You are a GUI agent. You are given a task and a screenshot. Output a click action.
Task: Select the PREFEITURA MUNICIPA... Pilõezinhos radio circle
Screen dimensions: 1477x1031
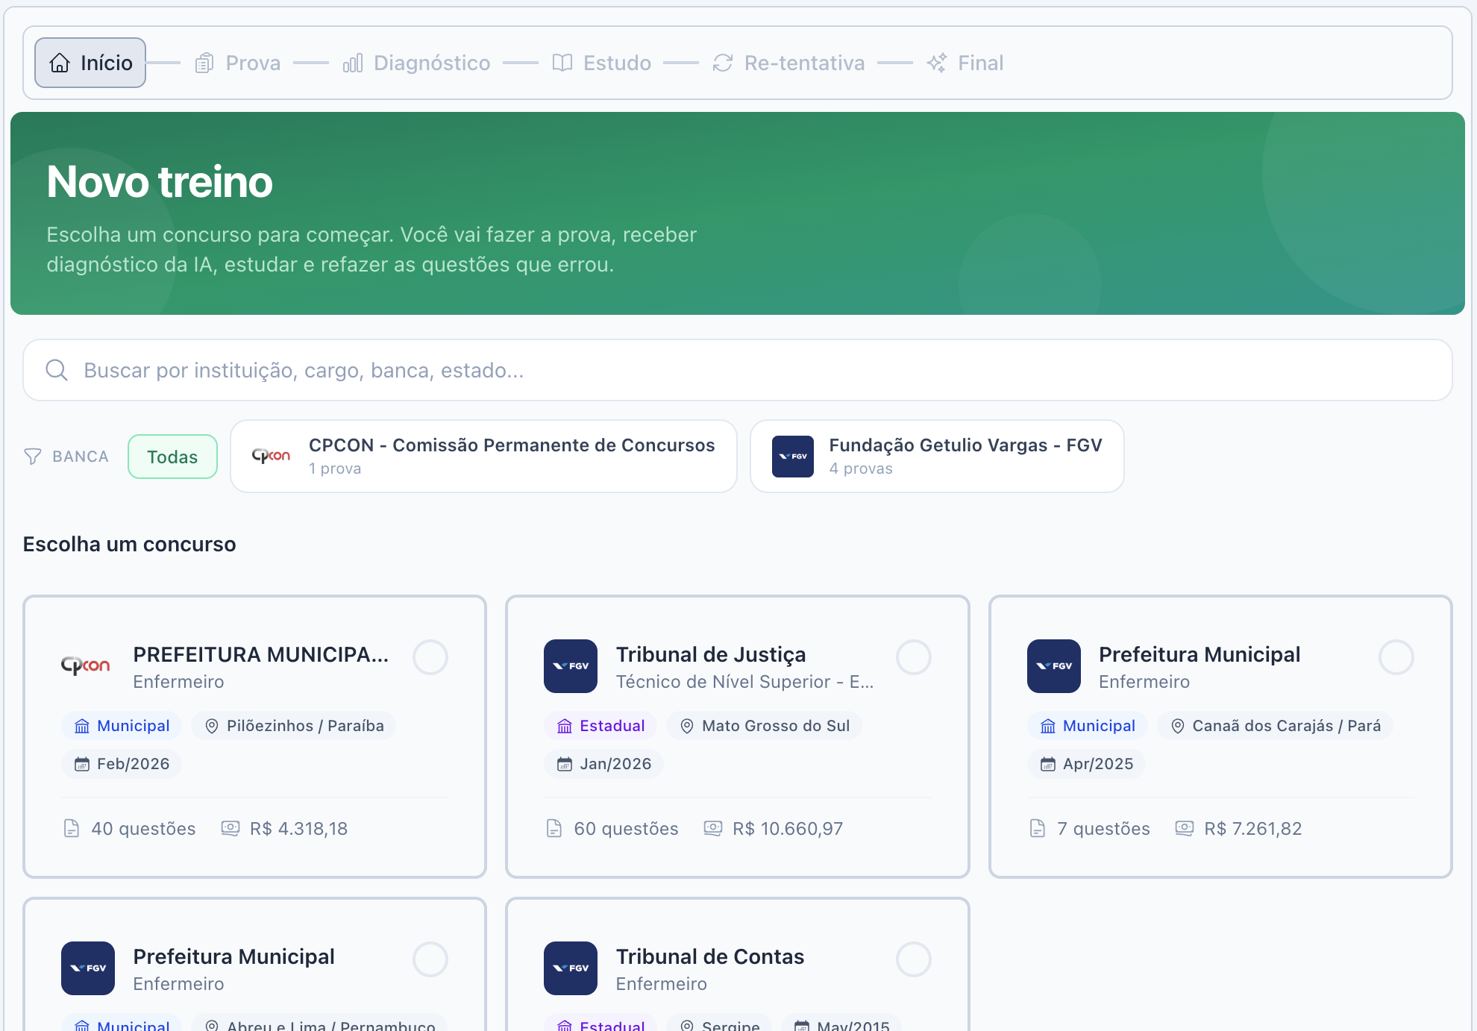coord(430,657)
